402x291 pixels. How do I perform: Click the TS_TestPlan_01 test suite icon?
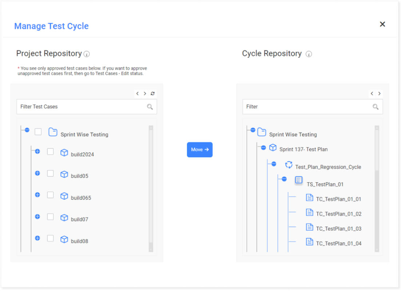pyautogui.click(x=299, y=180)
